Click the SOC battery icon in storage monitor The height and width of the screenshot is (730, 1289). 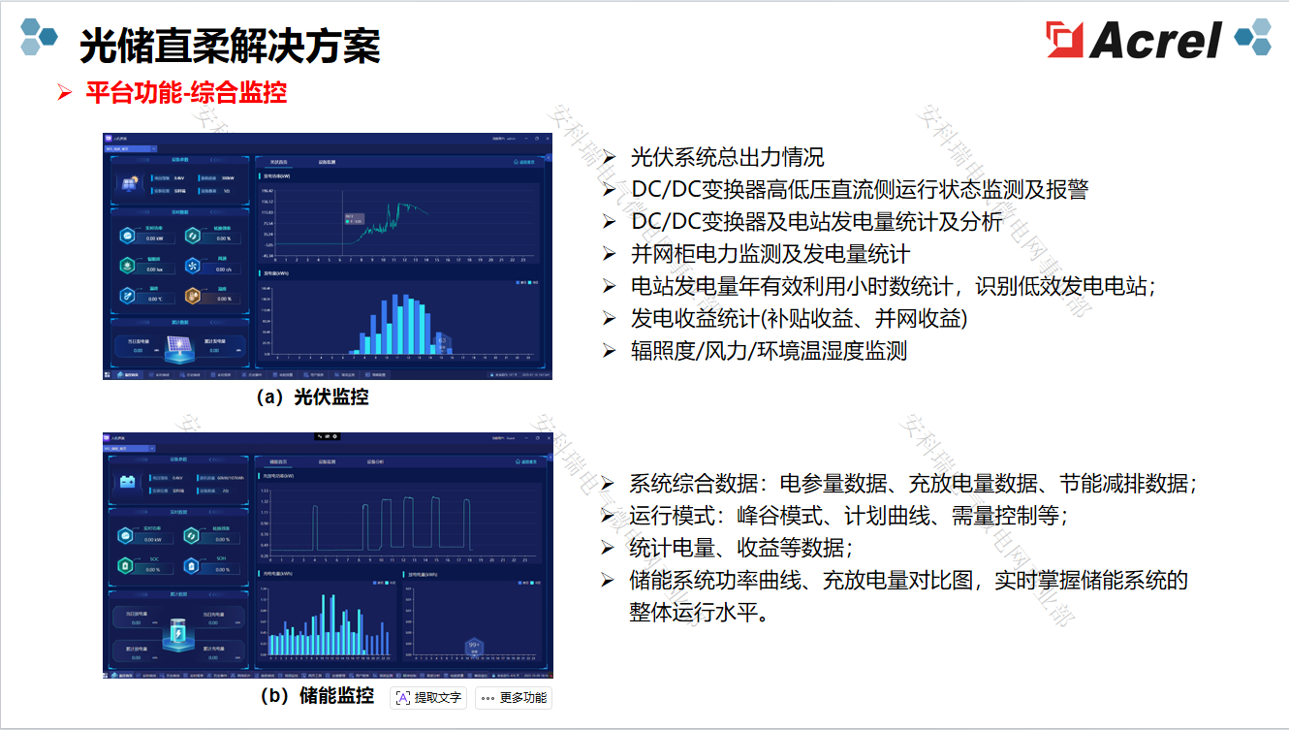(x=125, y=565)
